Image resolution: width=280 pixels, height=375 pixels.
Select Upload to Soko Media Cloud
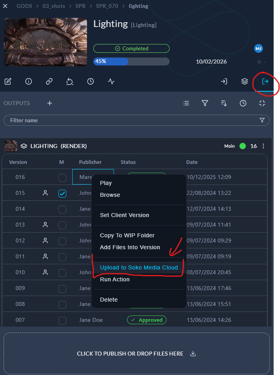point(139,267)
